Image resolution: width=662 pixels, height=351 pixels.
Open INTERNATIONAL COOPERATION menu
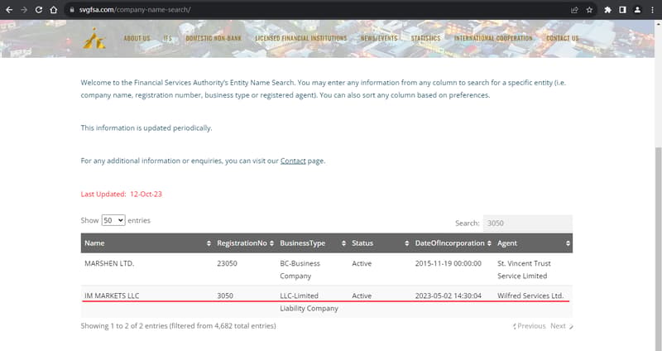tap(493, 38)
